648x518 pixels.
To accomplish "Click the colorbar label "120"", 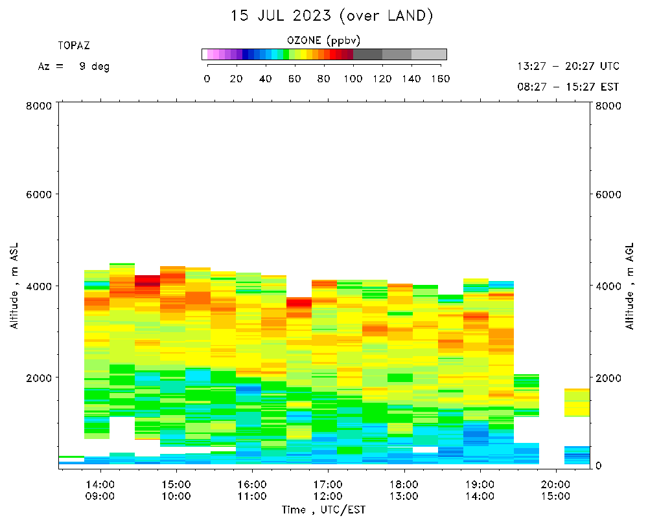I will pyautogui.click(x=382, y=79).
